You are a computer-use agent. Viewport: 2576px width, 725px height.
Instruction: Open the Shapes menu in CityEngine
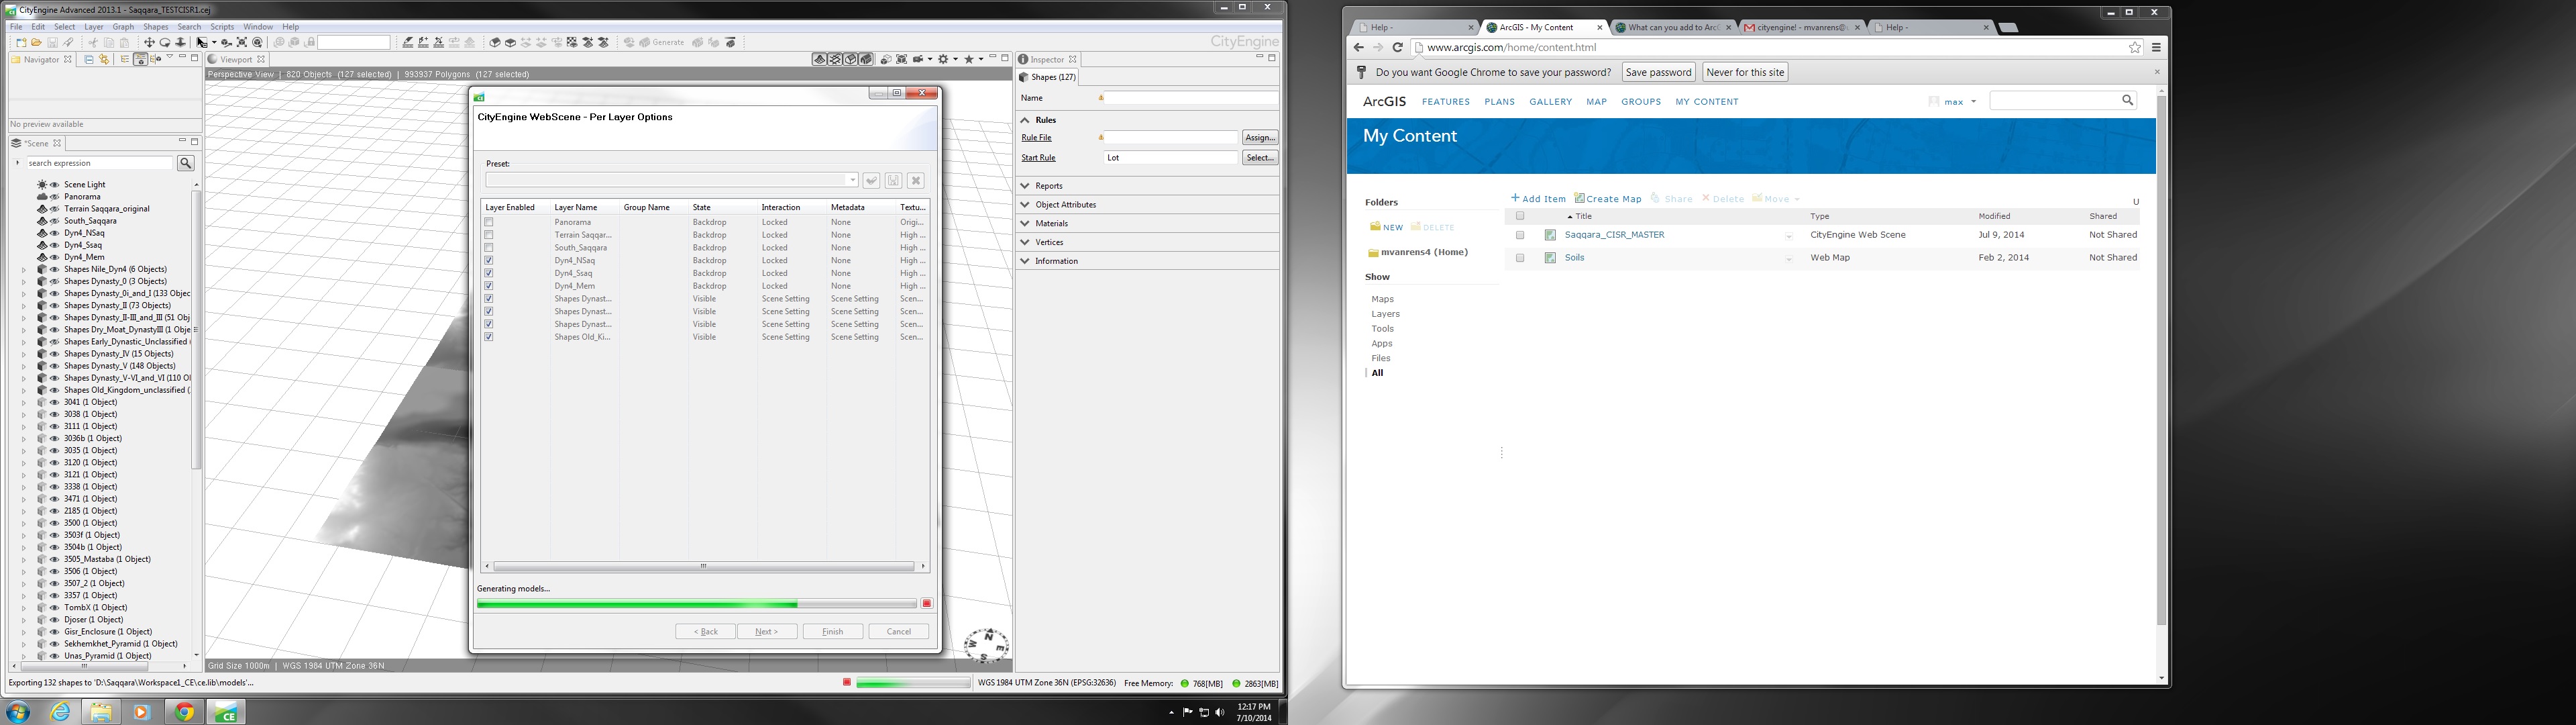[x=156, y=27]
